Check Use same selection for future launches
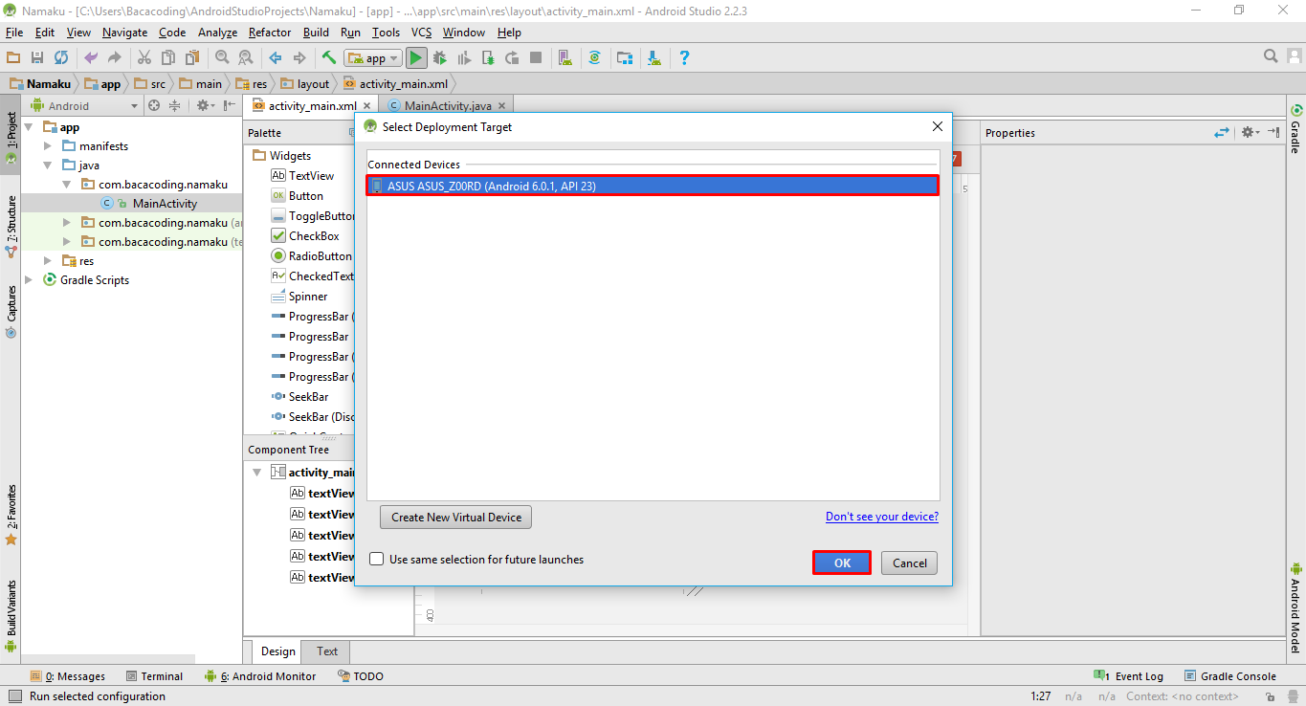The width and height of the screenshot is (1306, 706). tap(377, 560)
